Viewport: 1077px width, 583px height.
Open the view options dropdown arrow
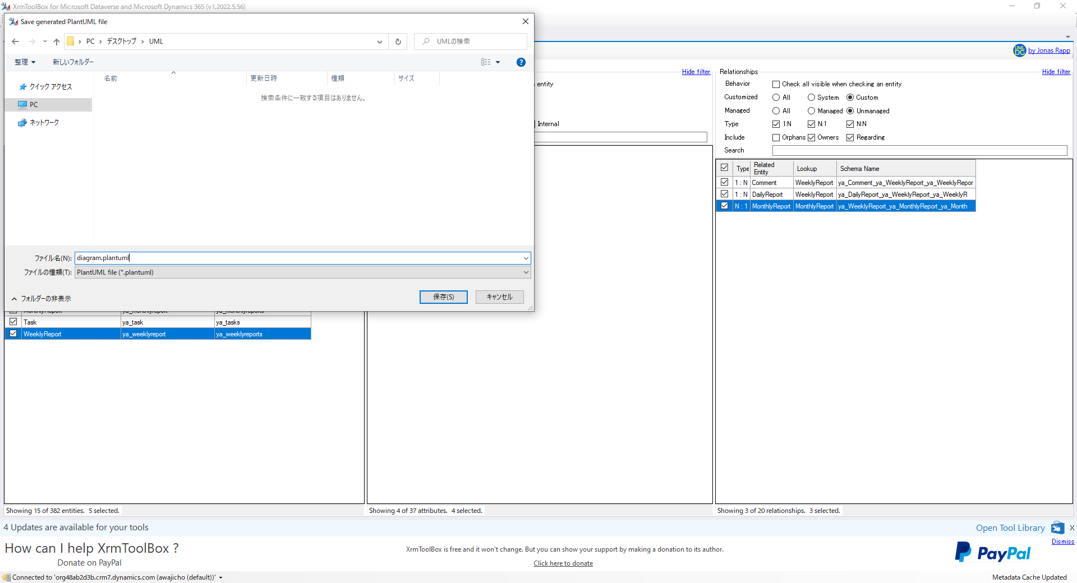[498, 62]
